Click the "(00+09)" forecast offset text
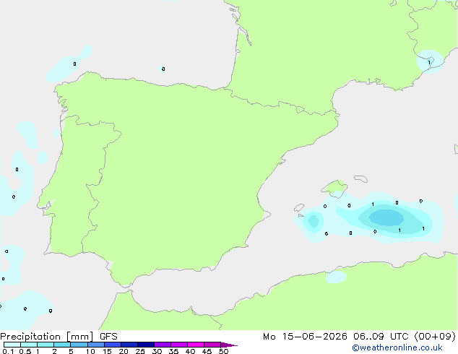The height and width of the screenshot is (354, 458). [435, 337]
